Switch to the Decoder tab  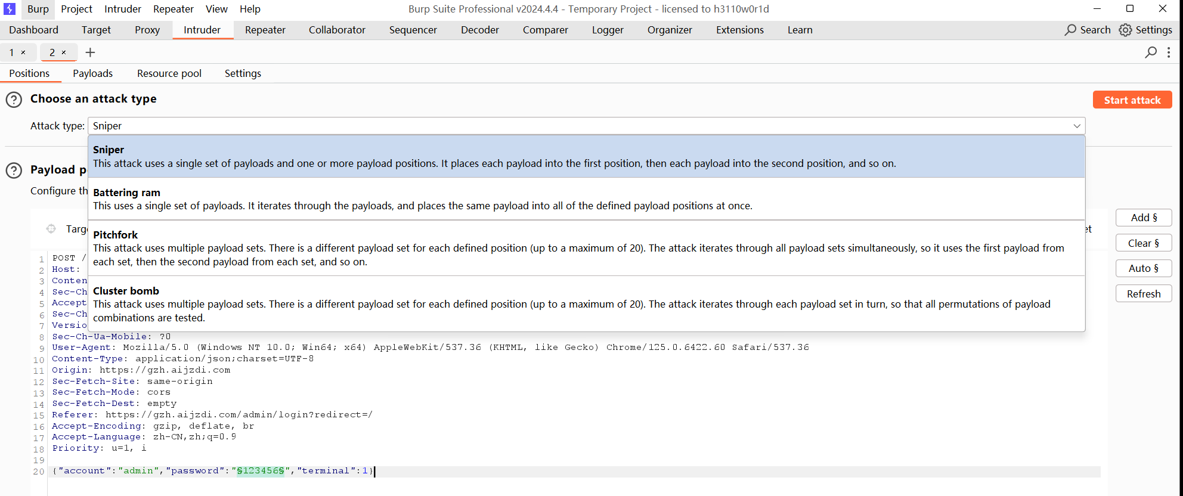[480, 30]
